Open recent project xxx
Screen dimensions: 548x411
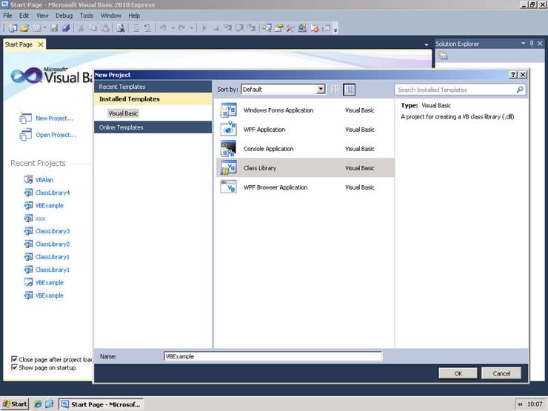click(x=40, y=218)
